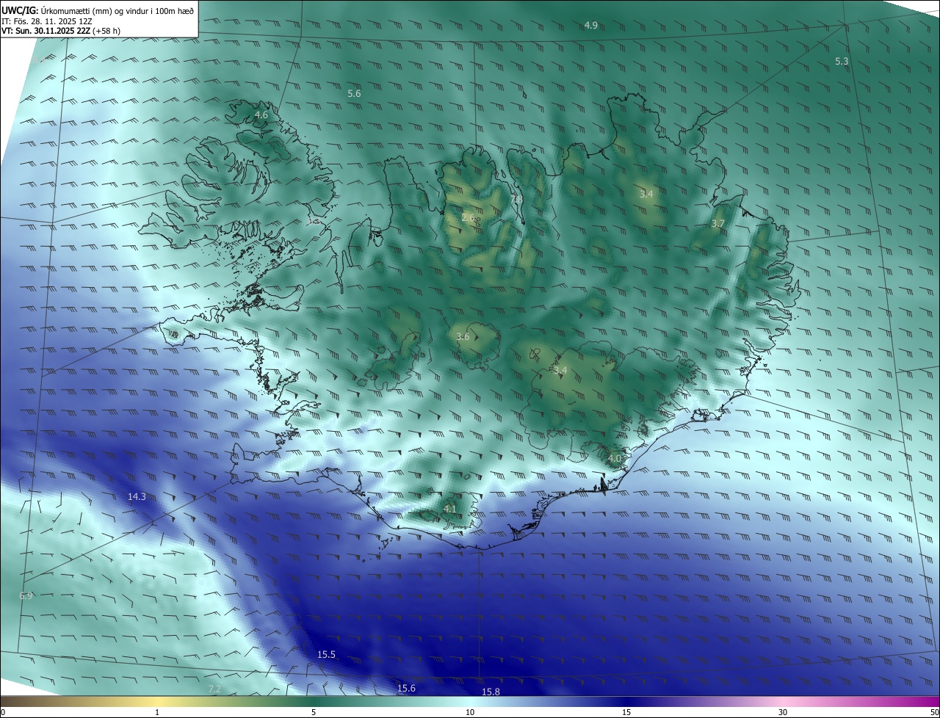The image size is (940, 718).
Task: Click the 3.7 value on the map
Action: (718, 224)
